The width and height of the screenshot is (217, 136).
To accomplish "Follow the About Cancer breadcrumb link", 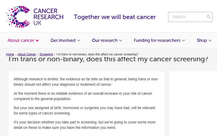I will tap(27, 54).
